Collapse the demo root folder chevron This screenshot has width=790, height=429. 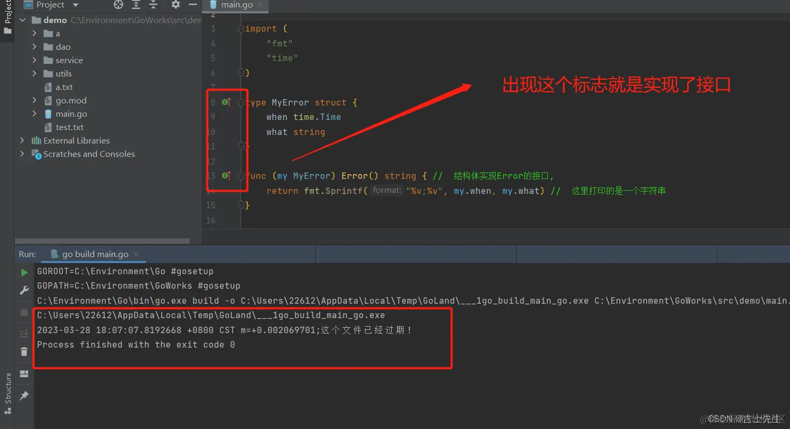(23, 20)
